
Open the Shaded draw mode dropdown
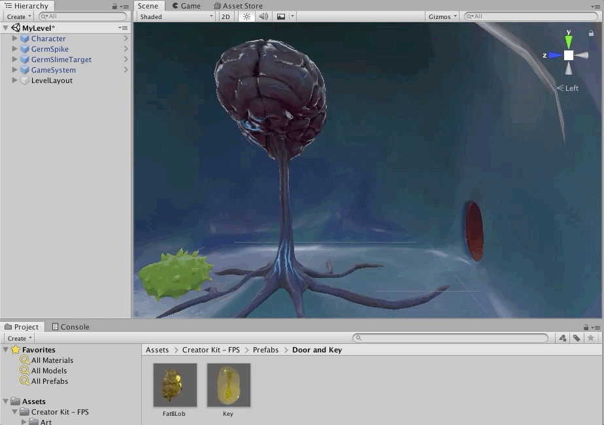click(176, 16)
